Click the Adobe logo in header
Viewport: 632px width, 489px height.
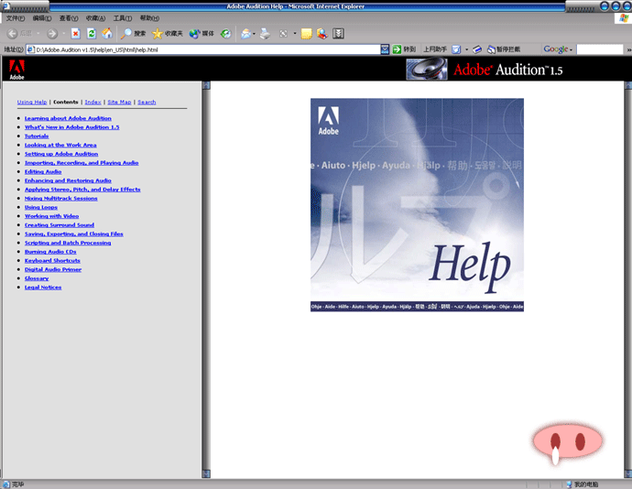(16, 70)
